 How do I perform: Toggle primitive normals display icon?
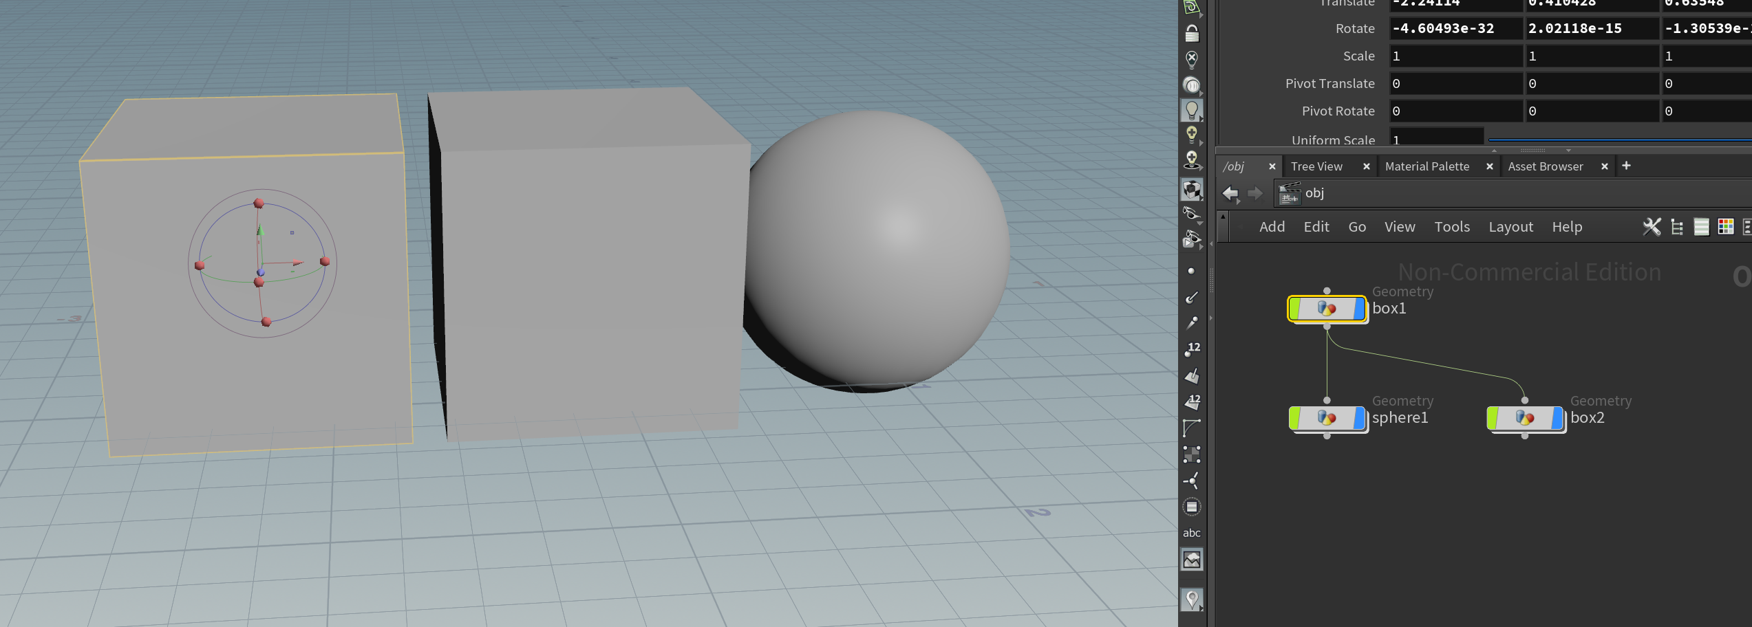coord(1192,375)
